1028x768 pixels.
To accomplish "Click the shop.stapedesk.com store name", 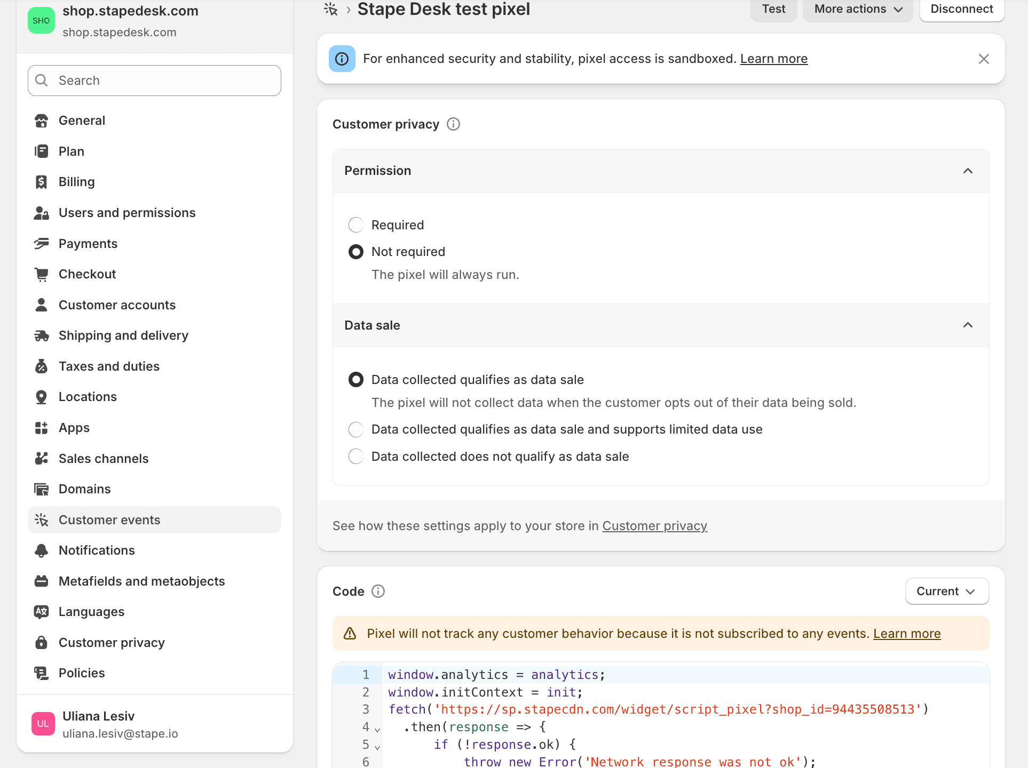I will coord(130,11).
